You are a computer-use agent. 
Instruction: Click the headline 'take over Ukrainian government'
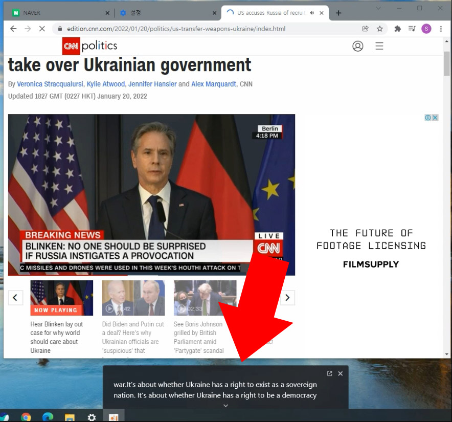pos(129,64)
